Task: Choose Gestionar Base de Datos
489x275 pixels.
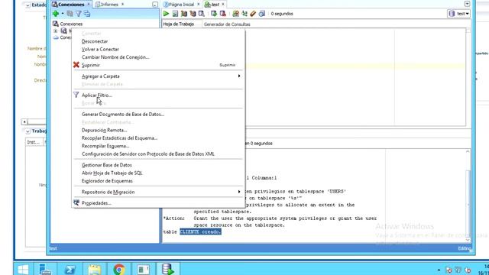Action: click(x=158, y=165)
